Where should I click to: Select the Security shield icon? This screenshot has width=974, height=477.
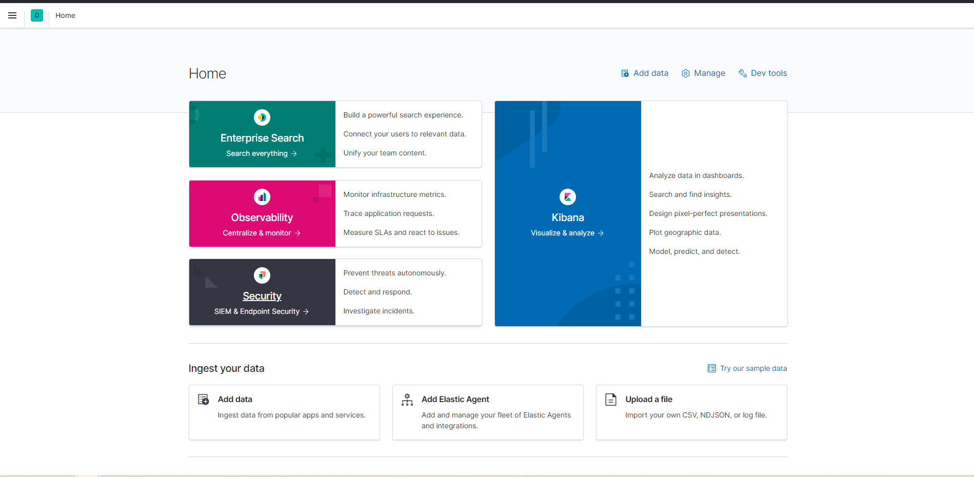pyautogui.click(x=262, y=275)
